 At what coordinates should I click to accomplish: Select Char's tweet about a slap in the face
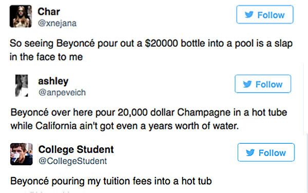tap(151, 50)
